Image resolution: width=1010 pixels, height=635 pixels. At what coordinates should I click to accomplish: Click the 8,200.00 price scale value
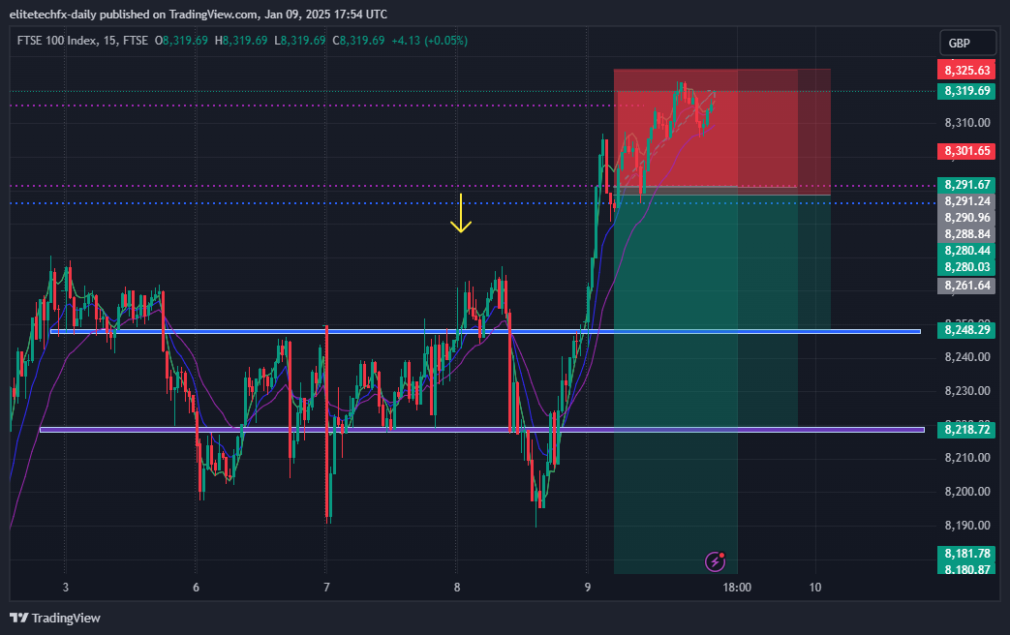967,492
